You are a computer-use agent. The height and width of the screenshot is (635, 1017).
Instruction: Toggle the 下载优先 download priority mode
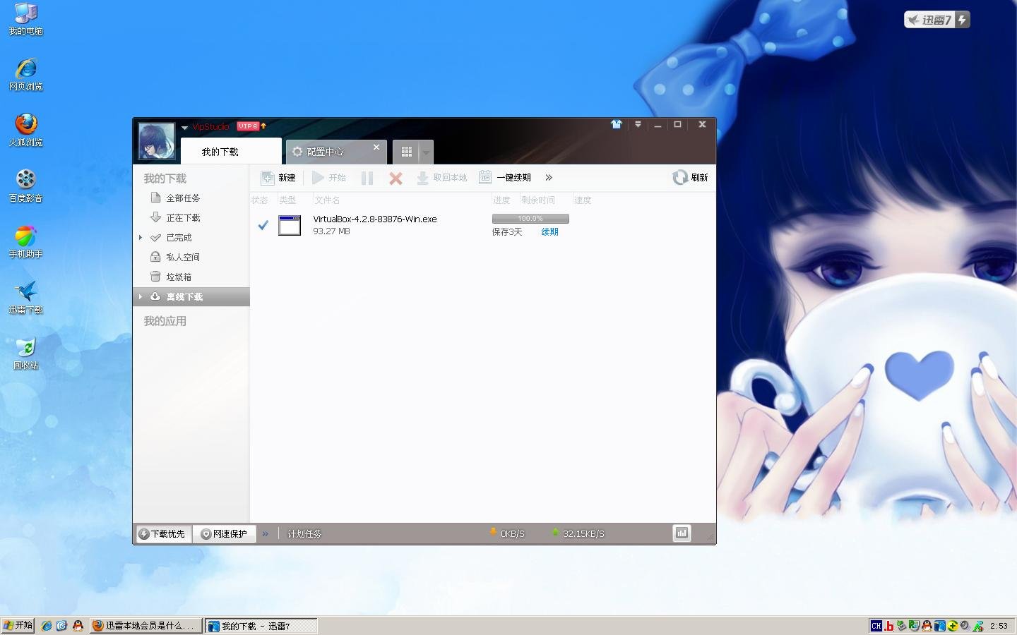point(162,534)
